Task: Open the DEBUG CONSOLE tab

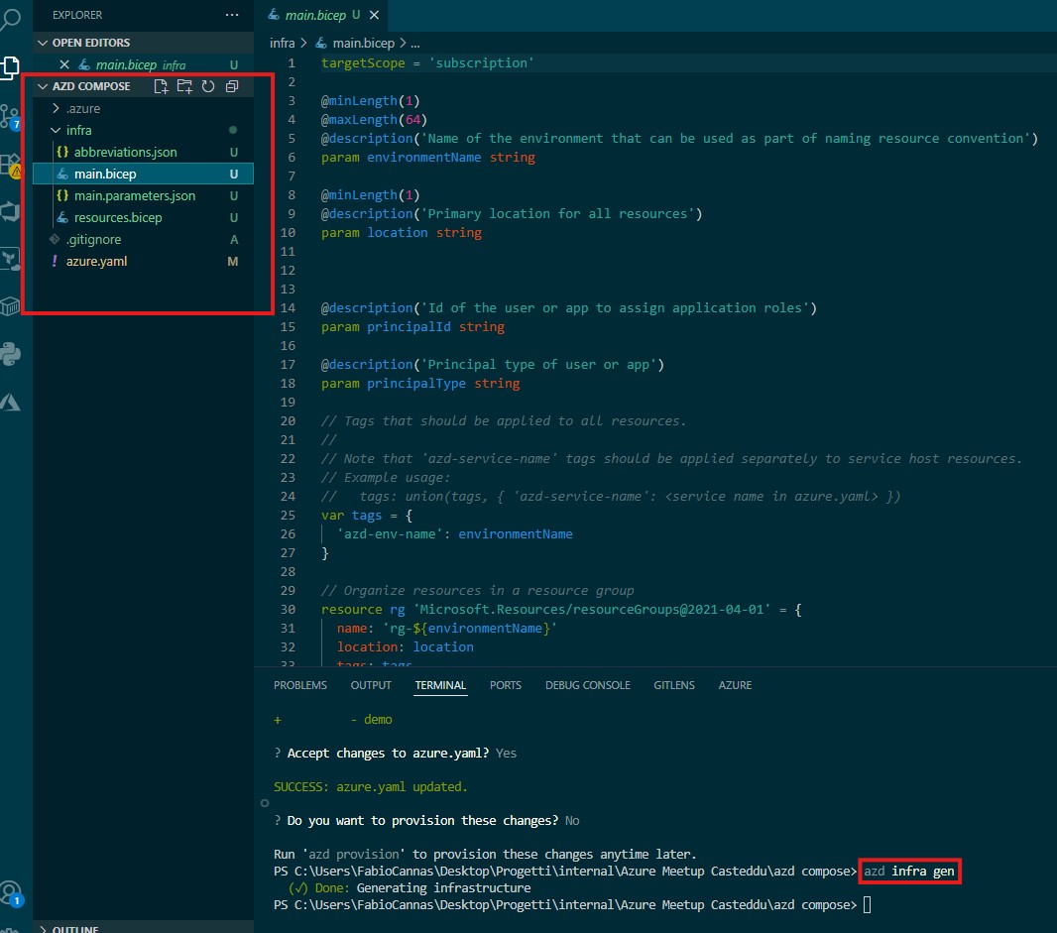Action: [587, 685]
